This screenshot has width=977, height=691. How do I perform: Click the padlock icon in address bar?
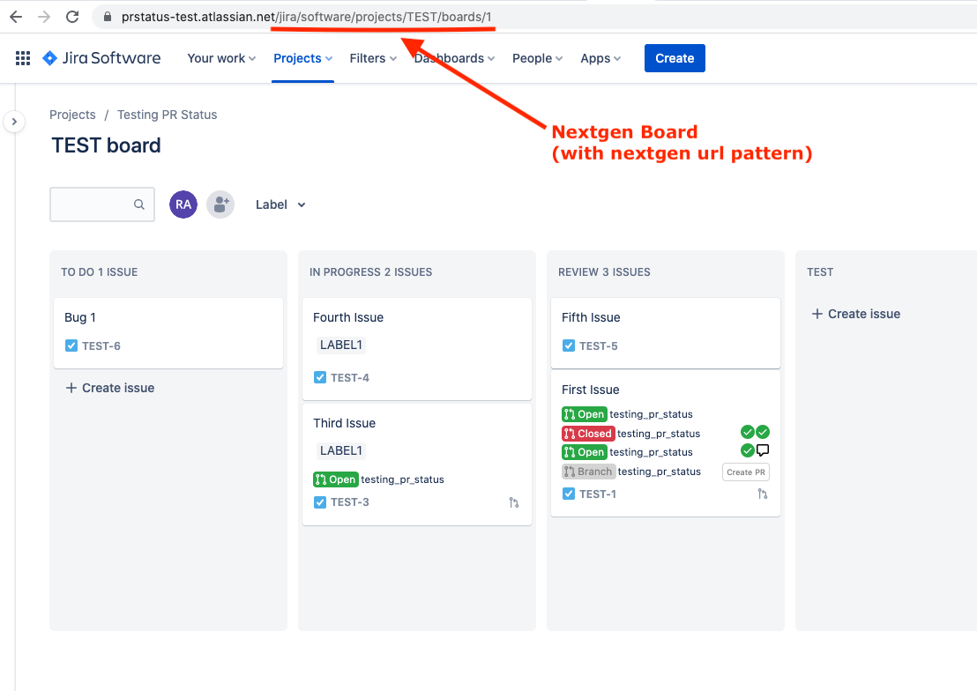coord(108,17)
